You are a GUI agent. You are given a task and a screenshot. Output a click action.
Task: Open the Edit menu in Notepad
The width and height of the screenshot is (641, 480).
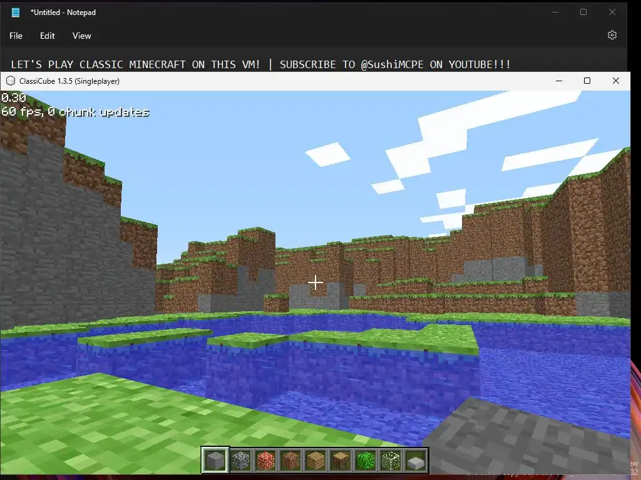click(x=48, y=36)
